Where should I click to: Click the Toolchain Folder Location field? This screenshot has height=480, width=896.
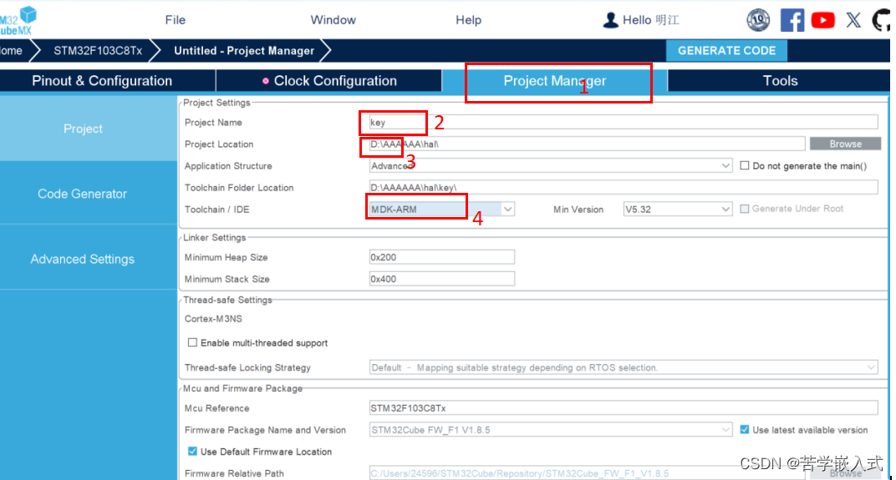point(623,187)
